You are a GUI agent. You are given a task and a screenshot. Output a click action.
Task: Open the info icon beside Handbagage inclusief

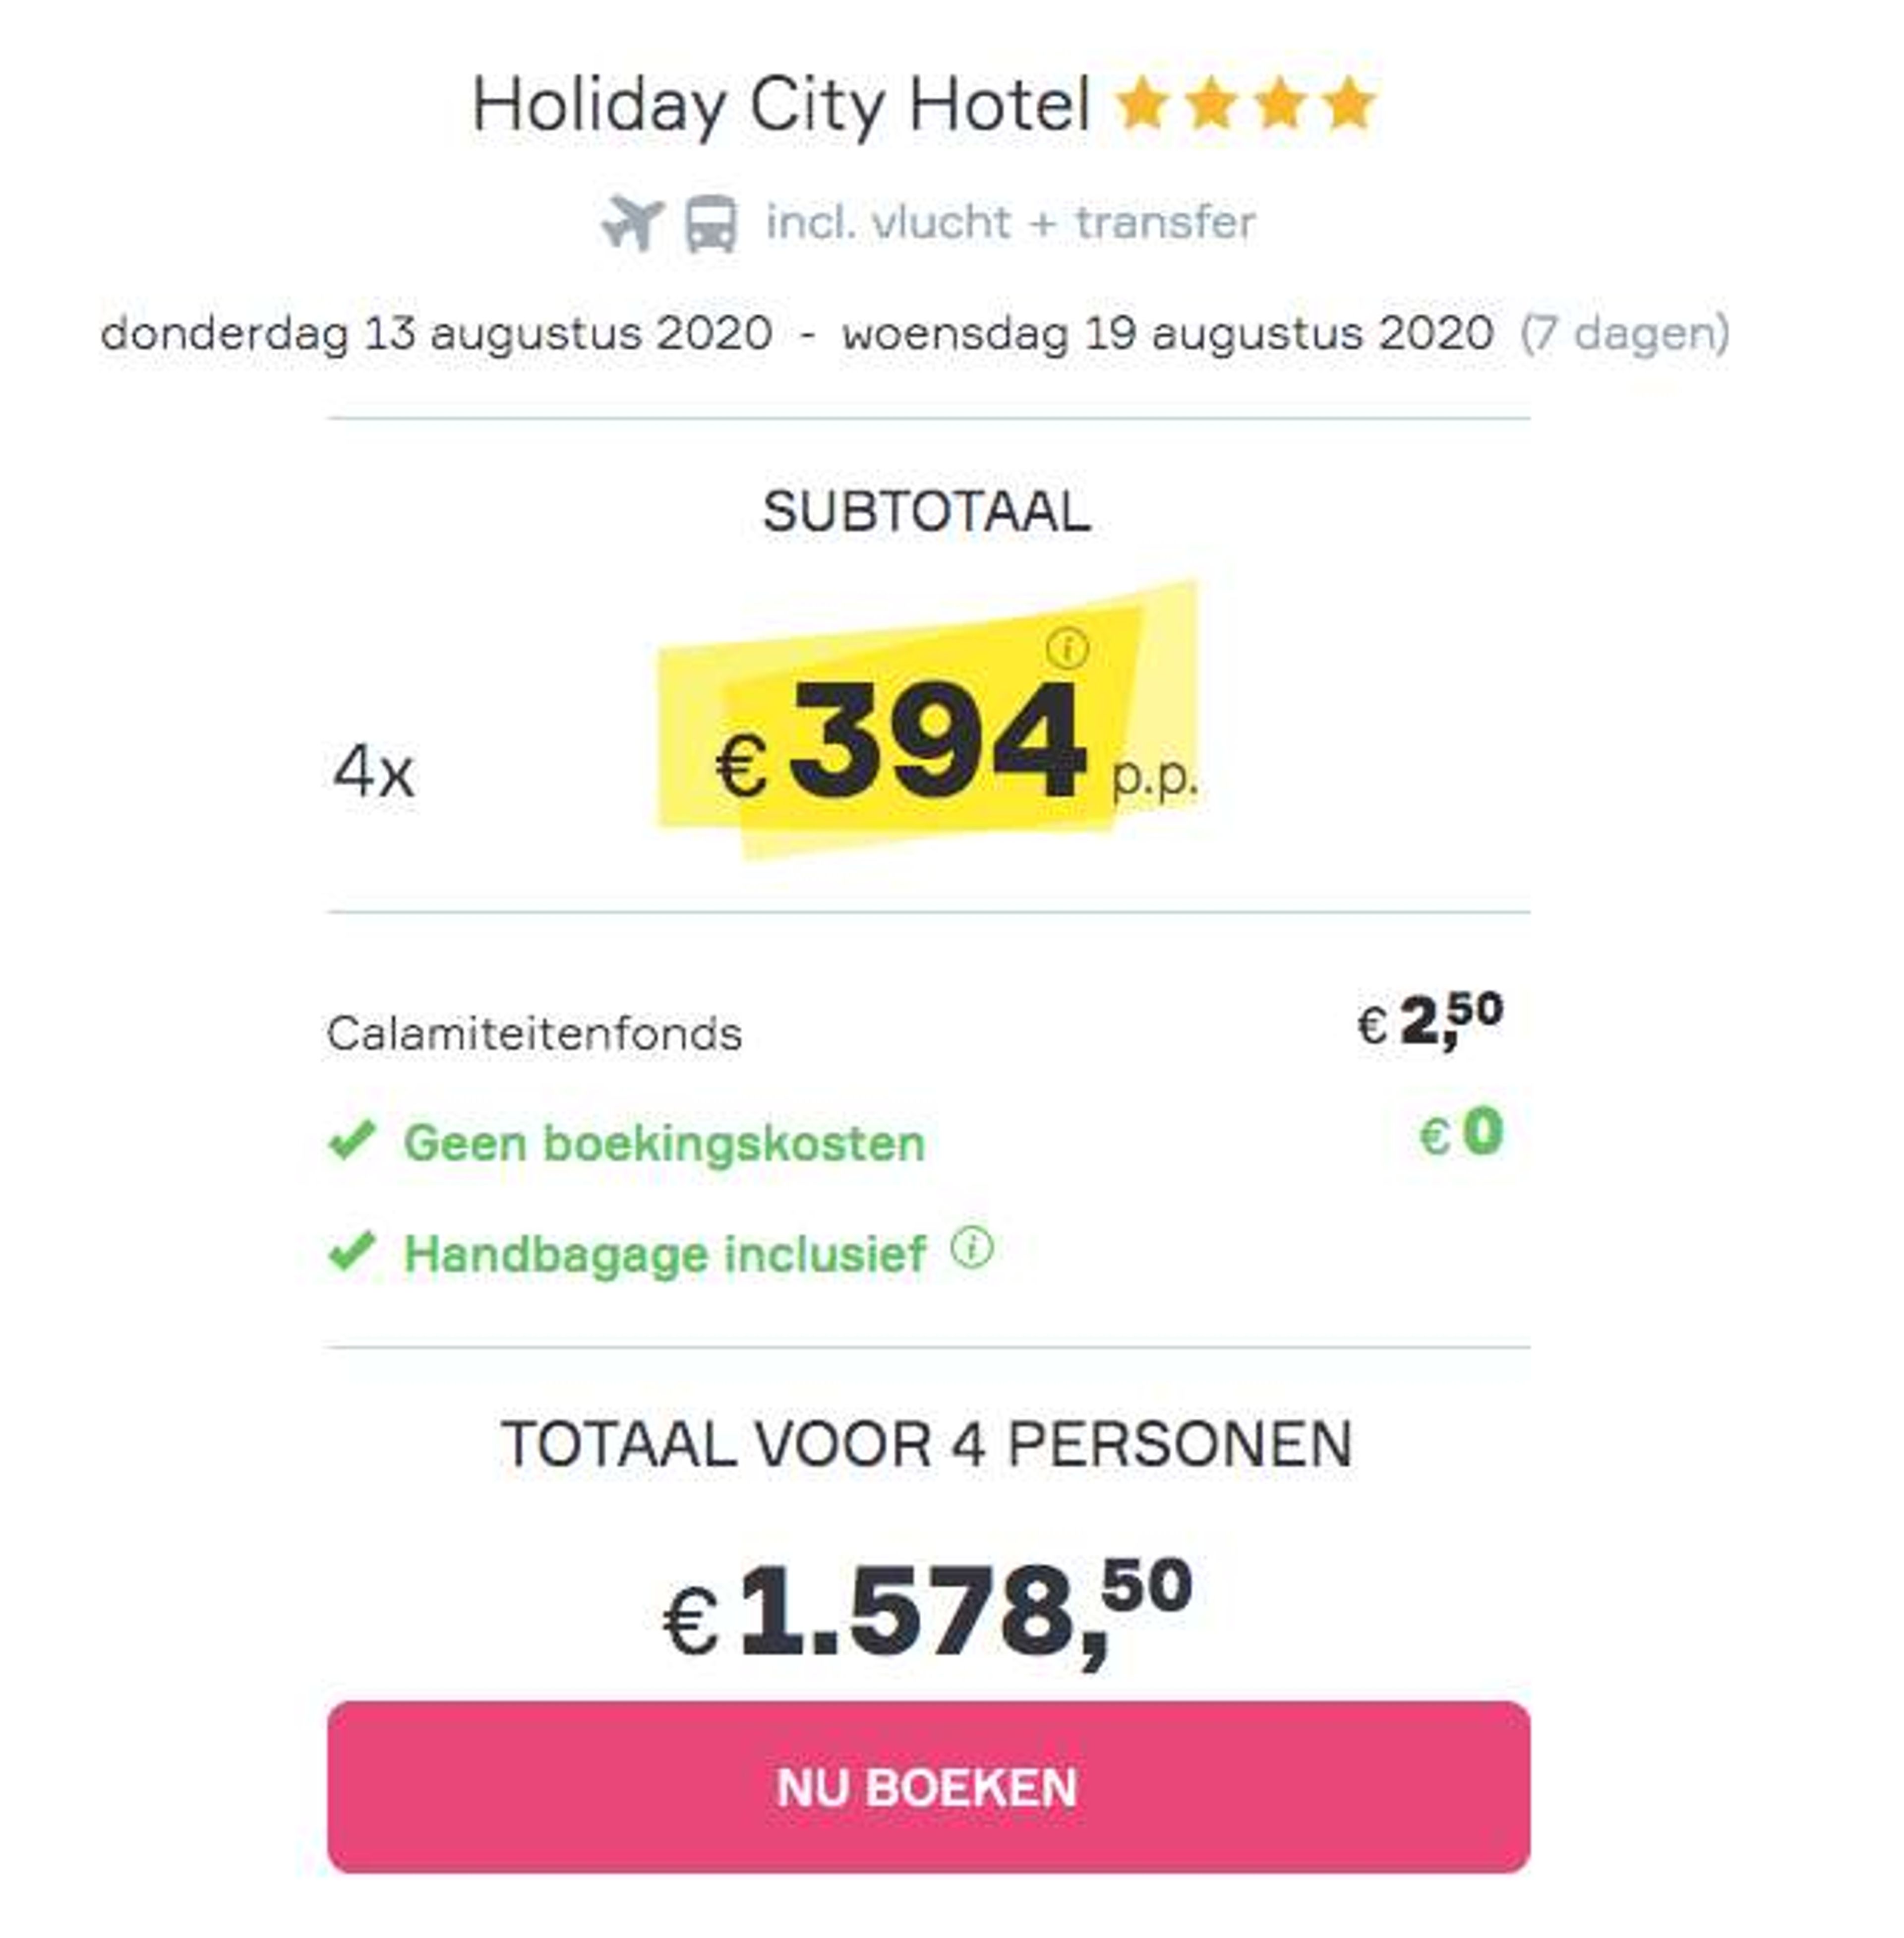pyautogui.click(x=972, y=1247)
